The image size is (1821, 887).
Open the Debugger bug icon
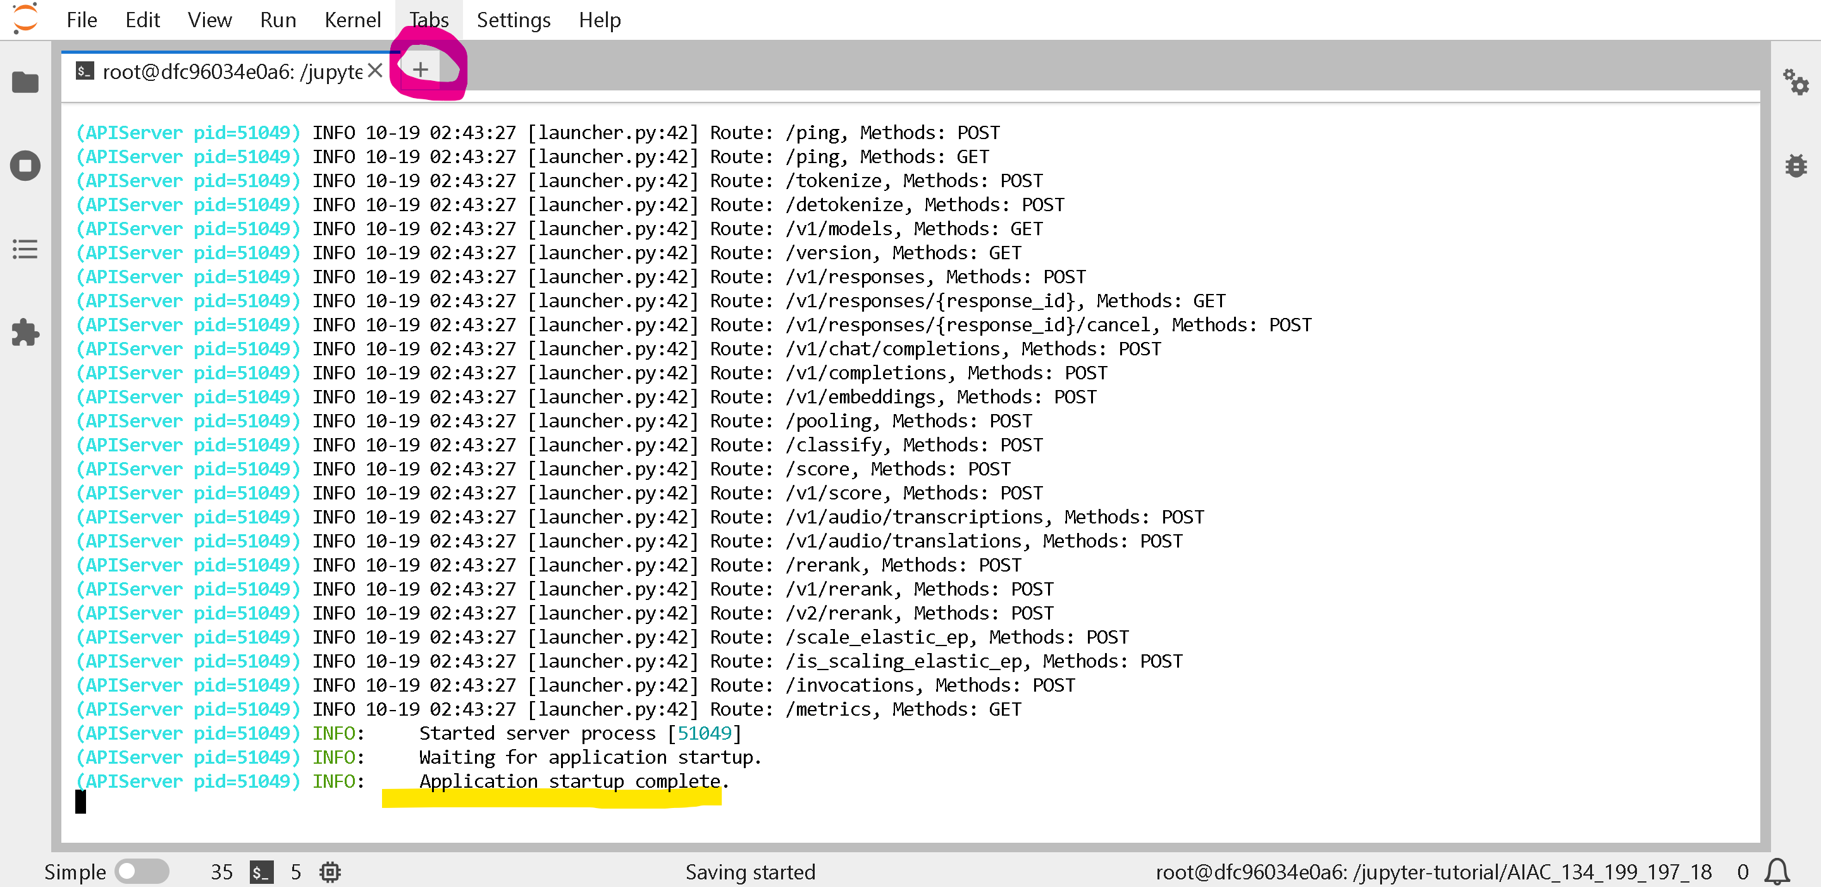(x=1795, y=166)
